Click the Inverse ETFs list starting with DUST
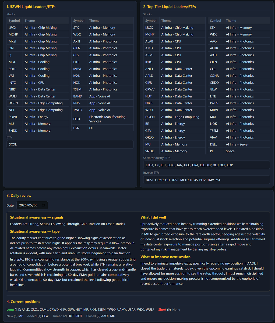This screenshot has height=323, width=275. pos(207,180)
